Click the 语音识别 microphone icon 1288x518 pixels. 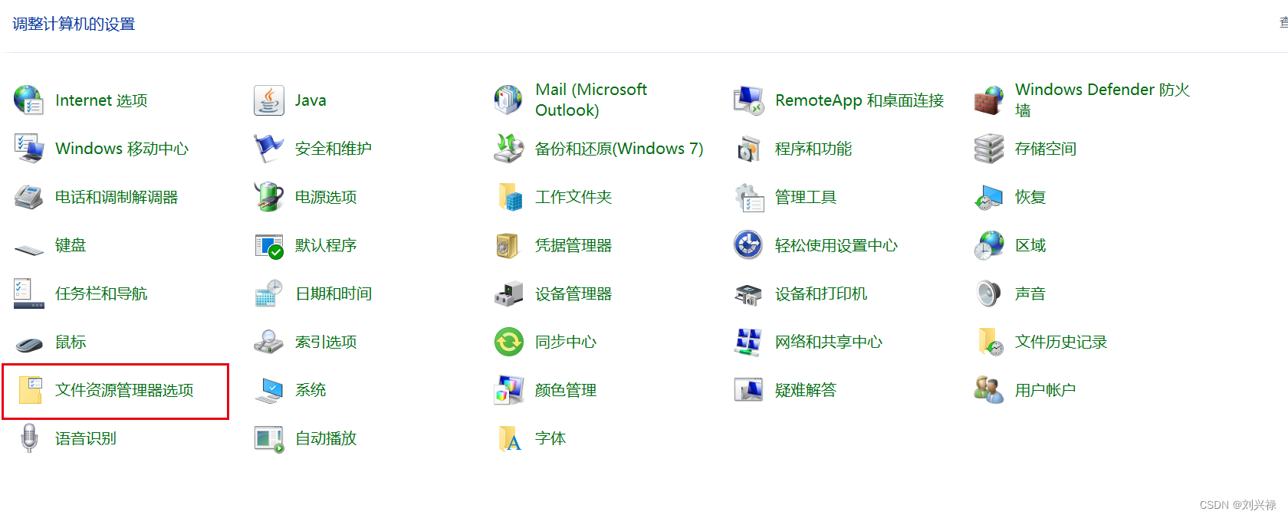point(29,438)
